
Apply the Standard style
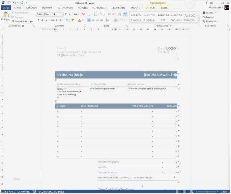click(x=136, y=18)
